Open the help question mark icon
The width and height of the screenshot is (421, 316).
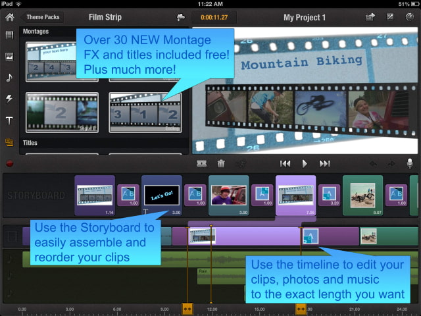point(409,17)
